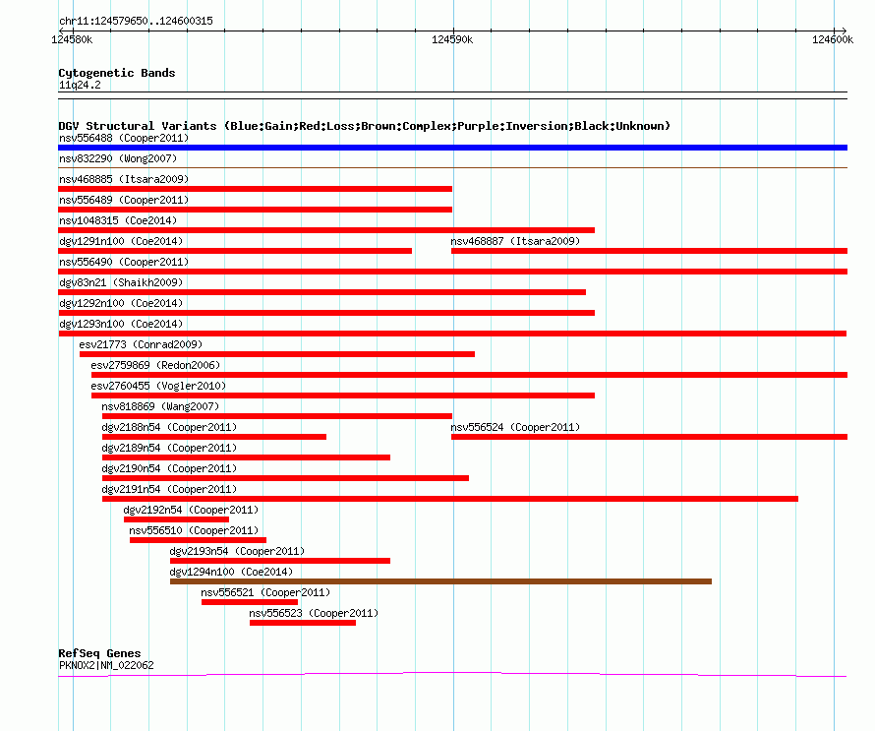
Task: Click dgv2192n54 (Cooper2011) variant label
Action: (191, 510)
